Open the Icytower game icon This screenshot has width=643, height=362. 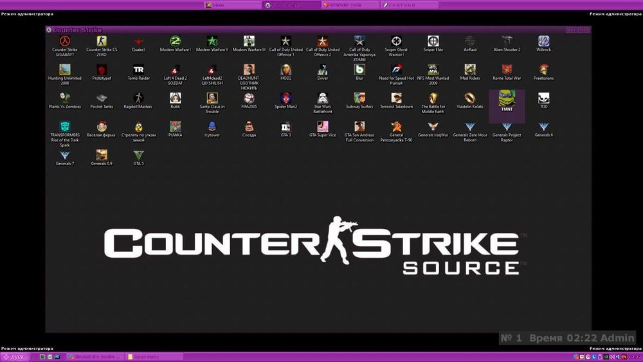point(212,127)
